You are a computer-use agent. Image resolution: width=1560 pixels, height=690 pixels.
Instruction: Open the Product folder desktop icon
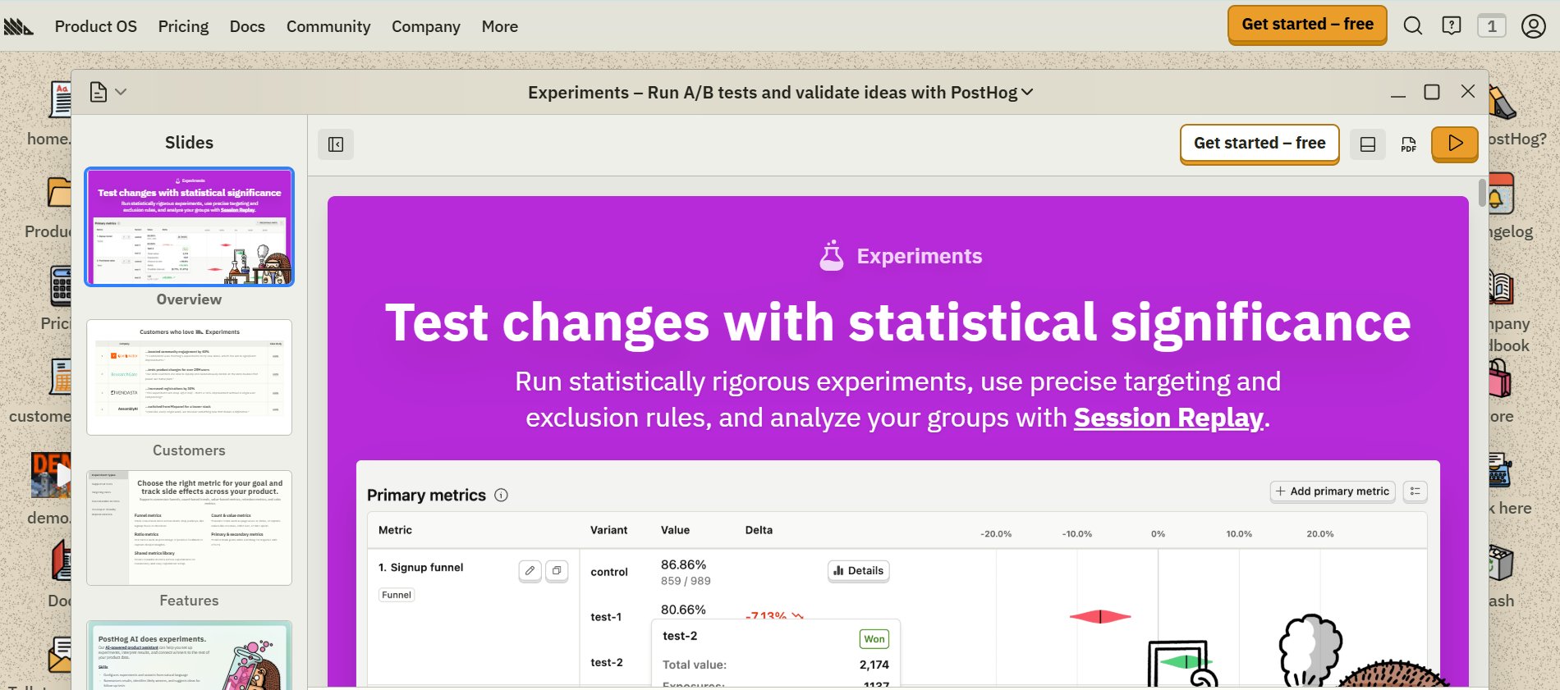point(59,192)
